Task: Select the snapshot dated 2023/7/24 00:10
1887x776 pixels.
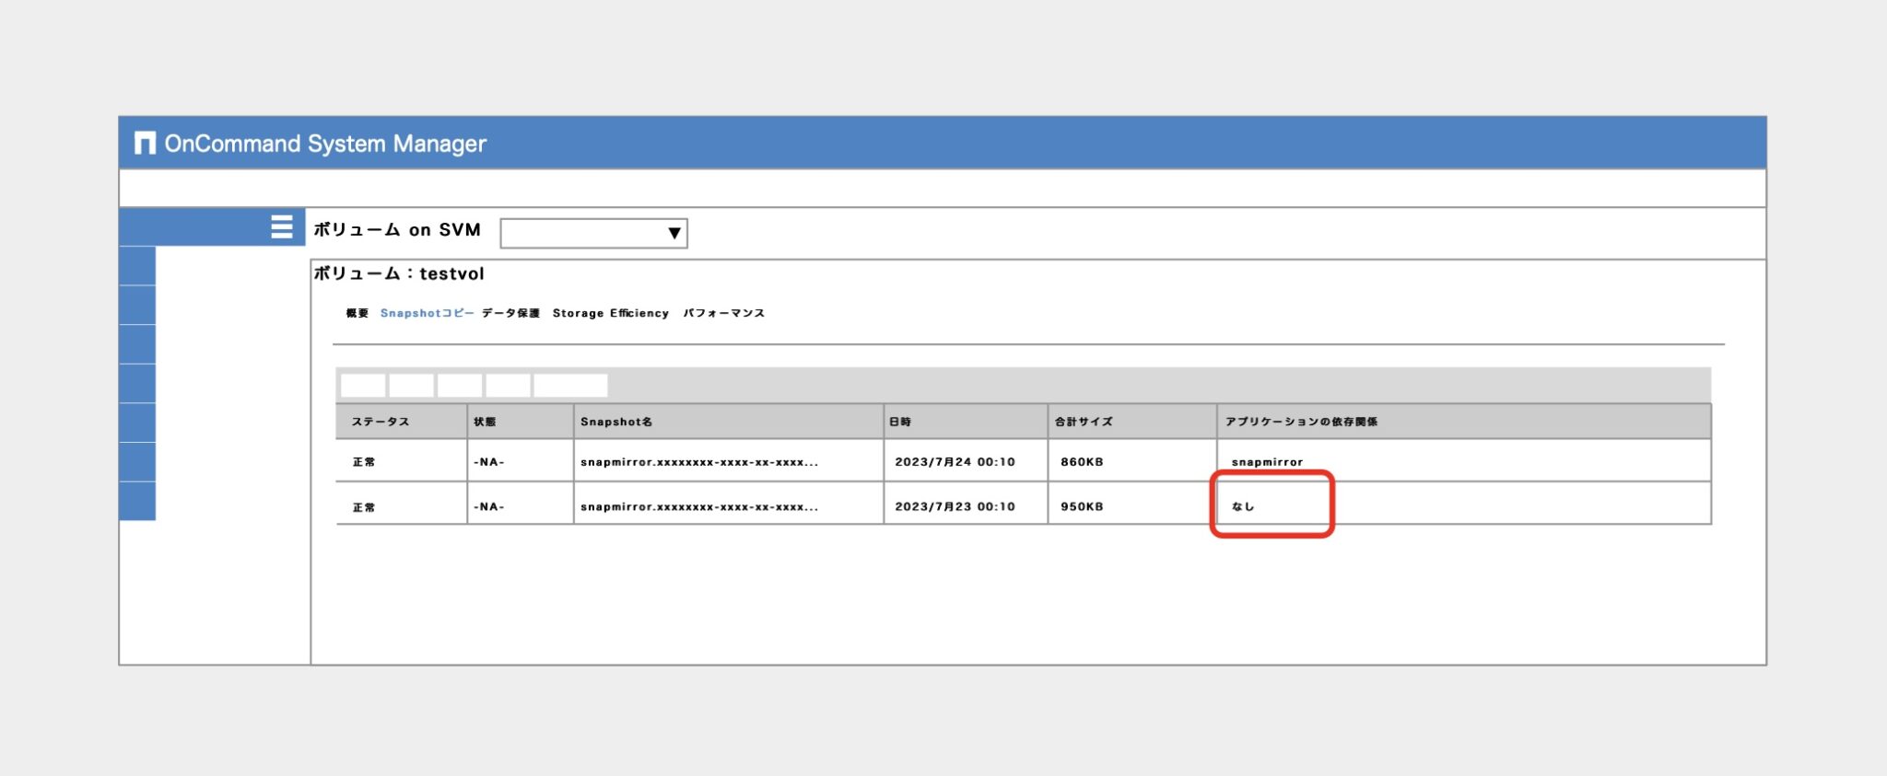Action: point(955,462)
